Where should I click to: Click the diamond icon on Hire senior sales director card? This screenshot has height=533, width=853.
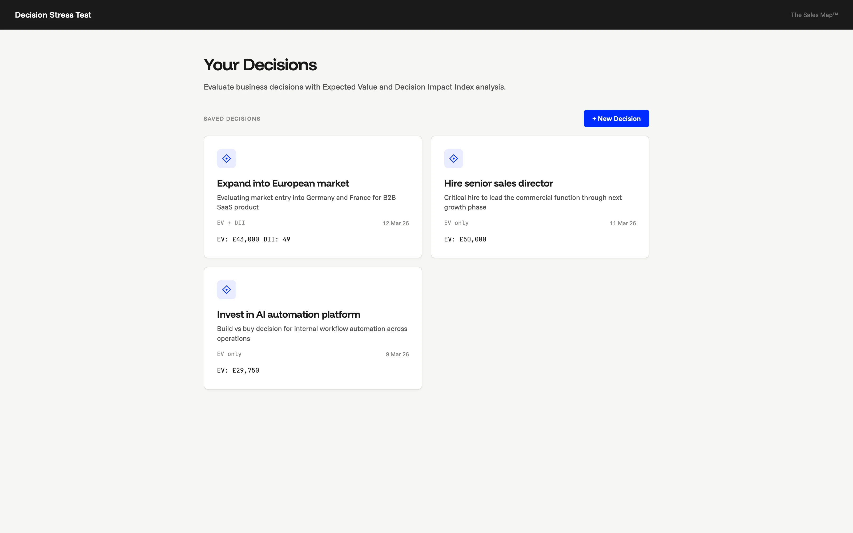(x=454, y=158)
